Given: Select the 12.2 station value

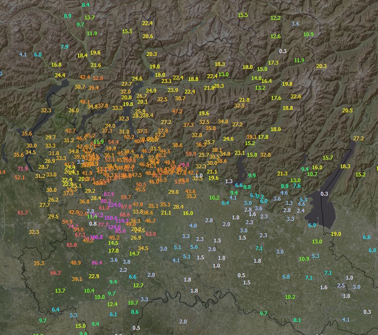Looking at the screenshot, I should coord(275,18).
